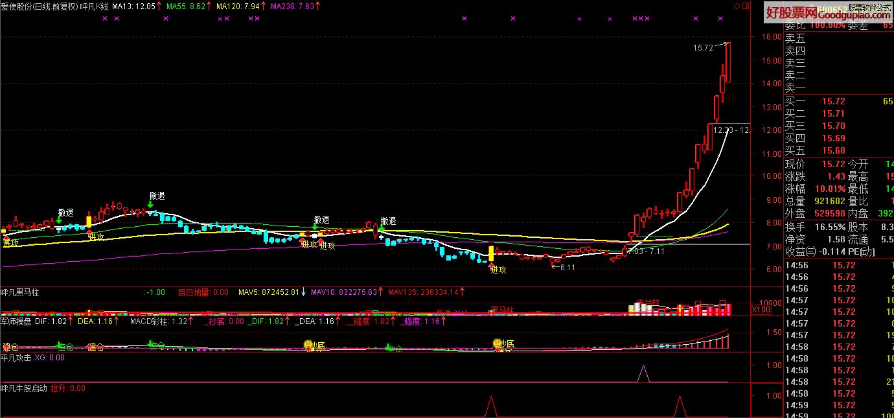Select the 平凡攻击 sub-chart title
Screen dimensions: 894x418
click(x=16, y=357)
